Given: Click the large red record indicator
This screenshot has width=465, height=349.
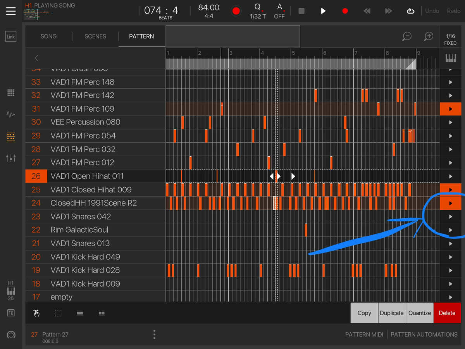Looking at the screenshot, I should 236,11.
